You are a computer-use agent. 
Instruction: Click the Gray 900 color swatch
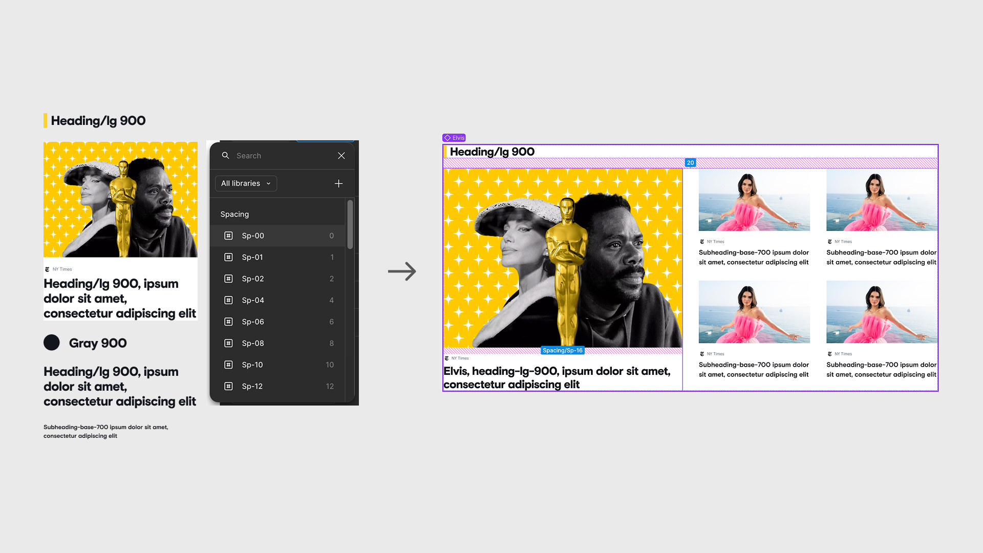point(52,343)
